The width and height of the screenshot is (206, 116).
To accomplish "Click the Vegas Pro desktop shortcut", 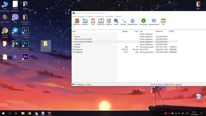I will click(15, 46).
